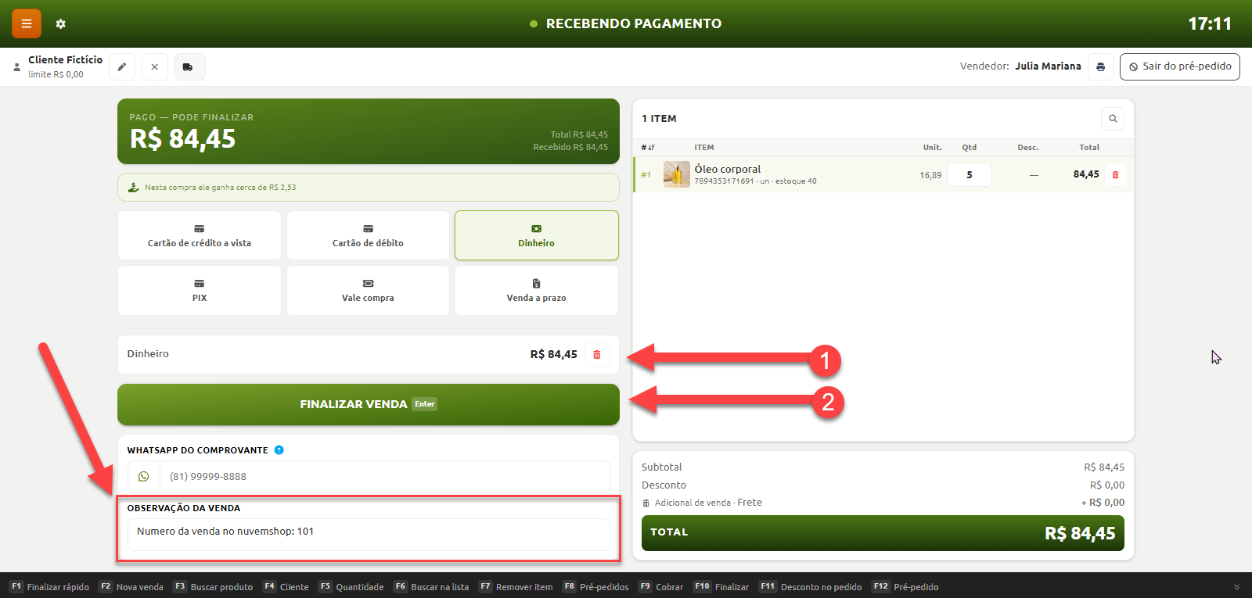This screenshot has height=598, width=1252.
Task: Click the Cliente Fictício client name
Action: point(66,60)
